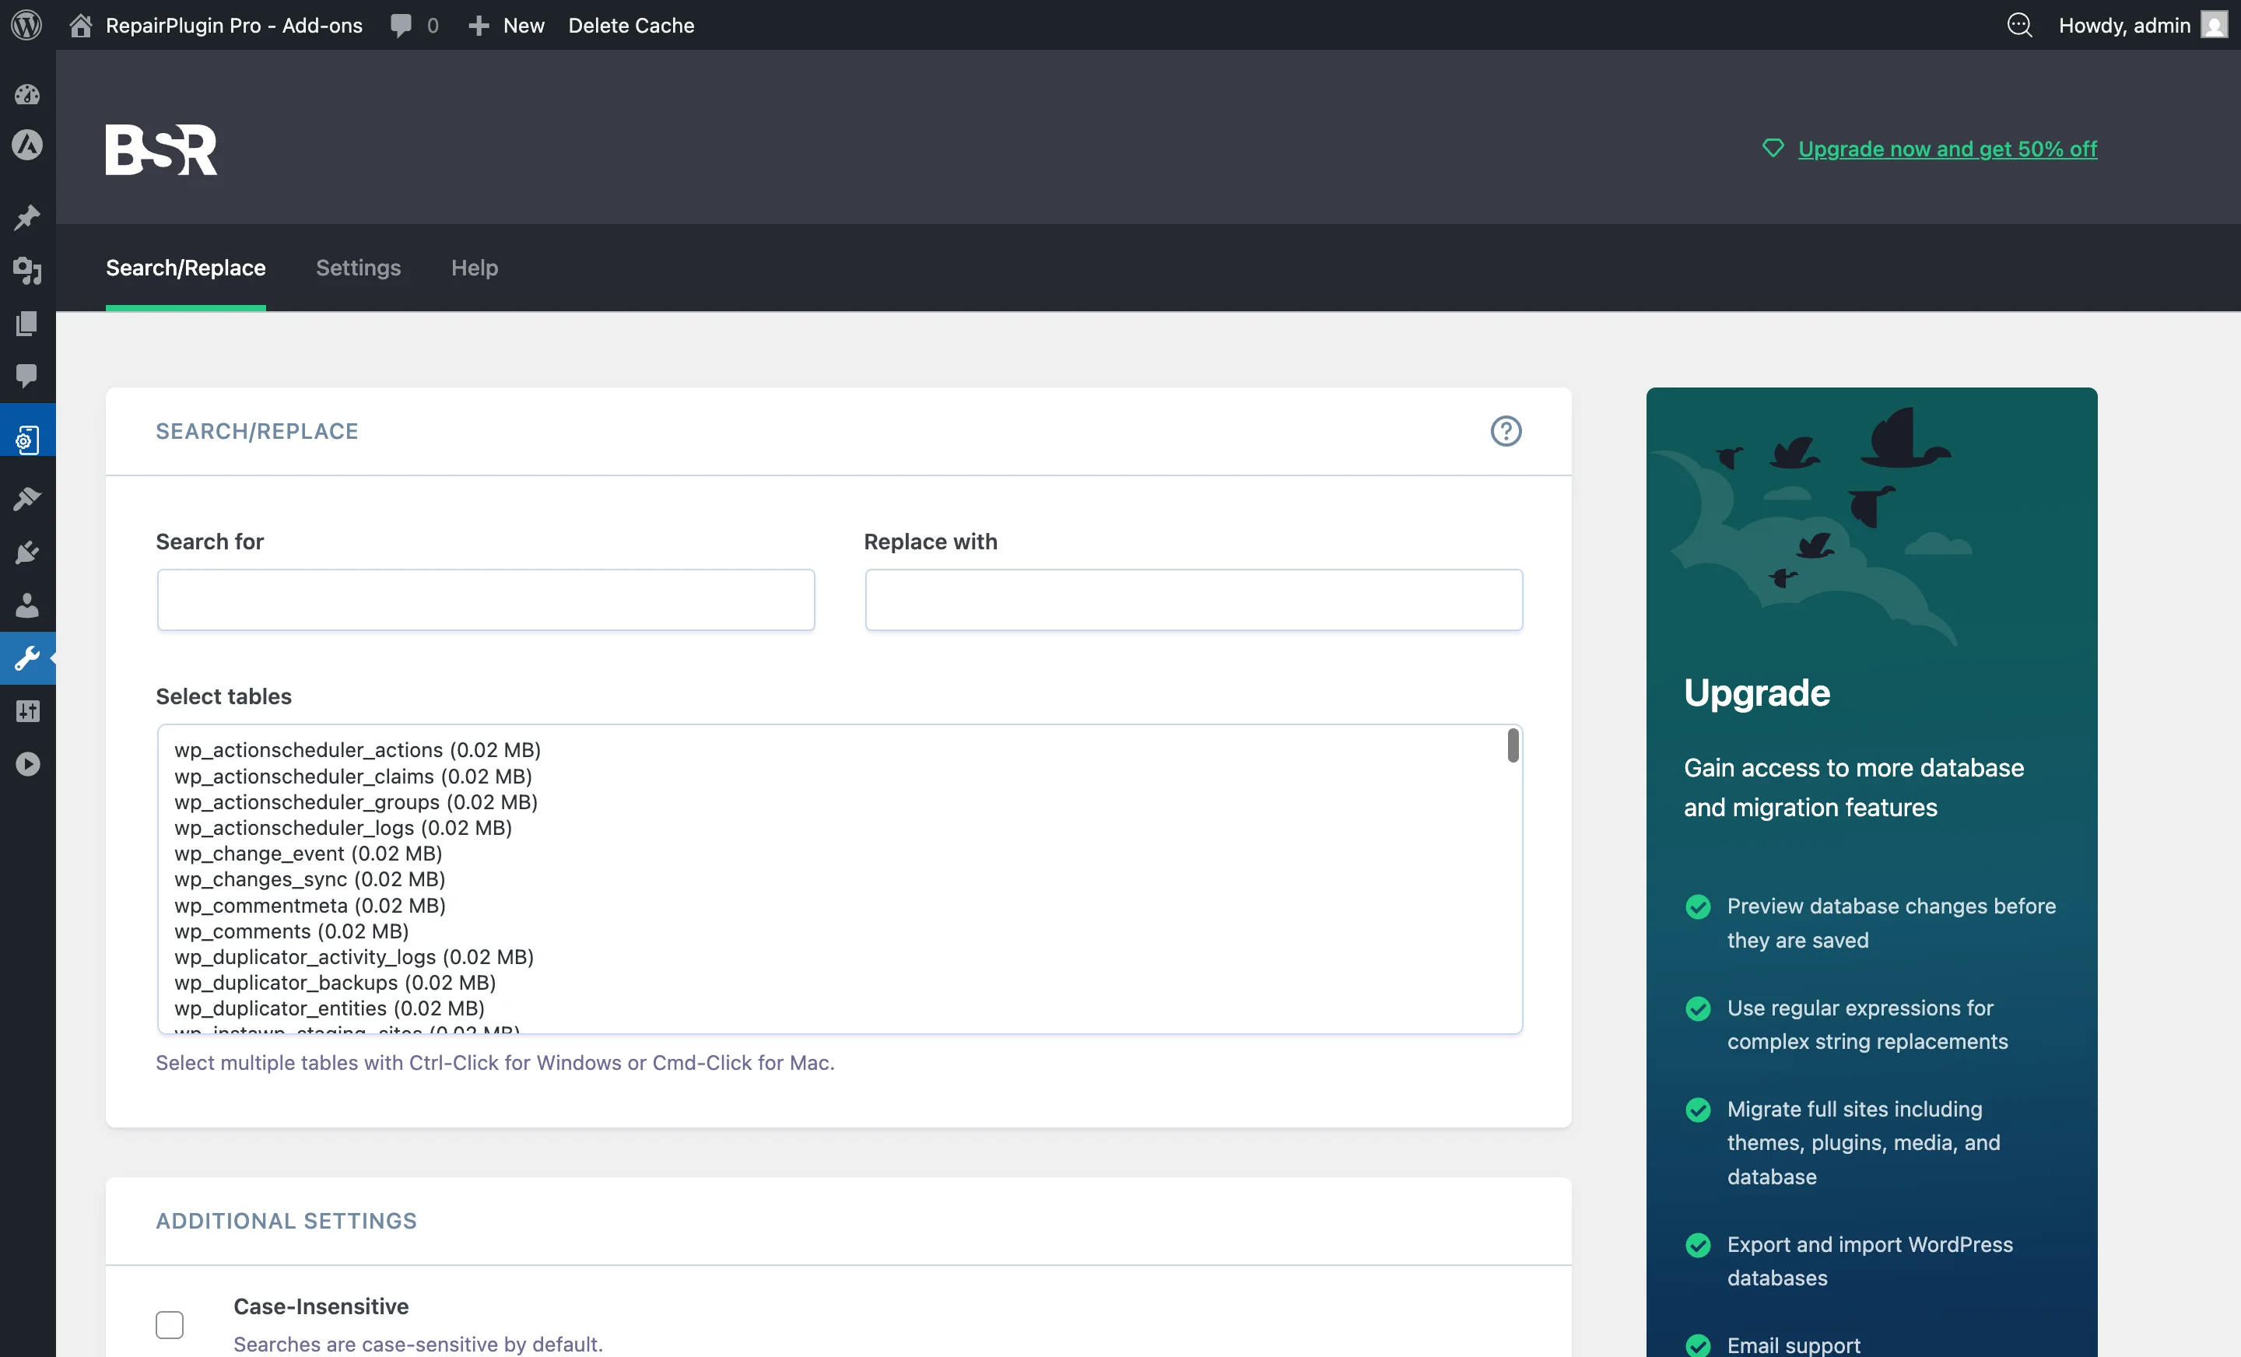This screenshot has height=1357, width=2241.
Task: Select the Pages icon in the sidebar
Action: (x=27, y=324)
